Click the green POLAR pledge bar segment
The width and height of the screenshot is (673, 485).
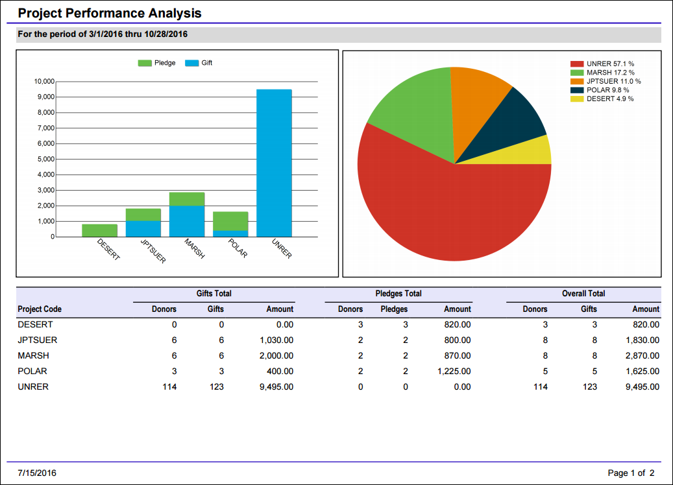pos(230,221)
